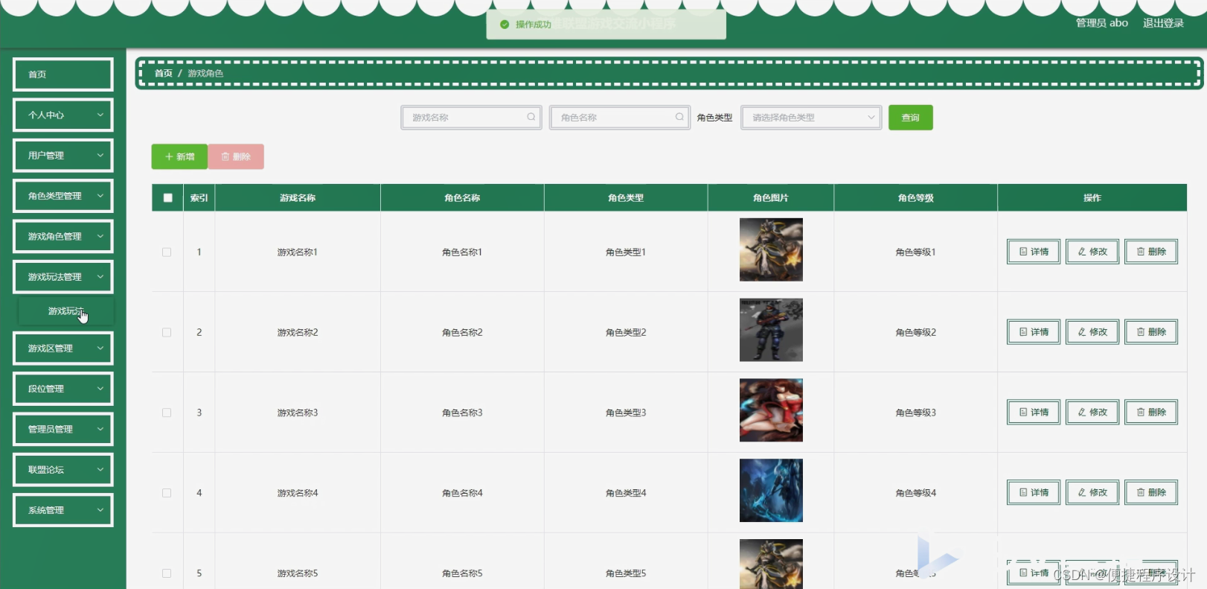Open the 请选择角色类型 dropdown
The image size is (1207, 589).
[x=811, y=118]
